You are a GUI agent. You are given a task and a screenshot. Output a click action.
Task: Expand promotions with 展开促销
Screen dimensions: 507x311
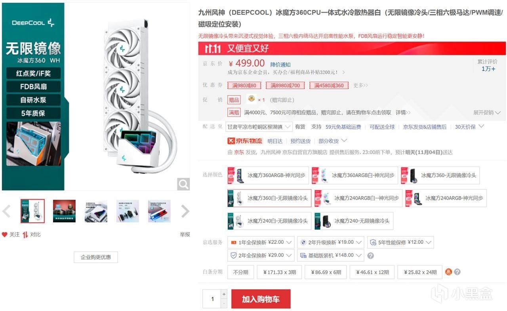[x=487, y=113]
